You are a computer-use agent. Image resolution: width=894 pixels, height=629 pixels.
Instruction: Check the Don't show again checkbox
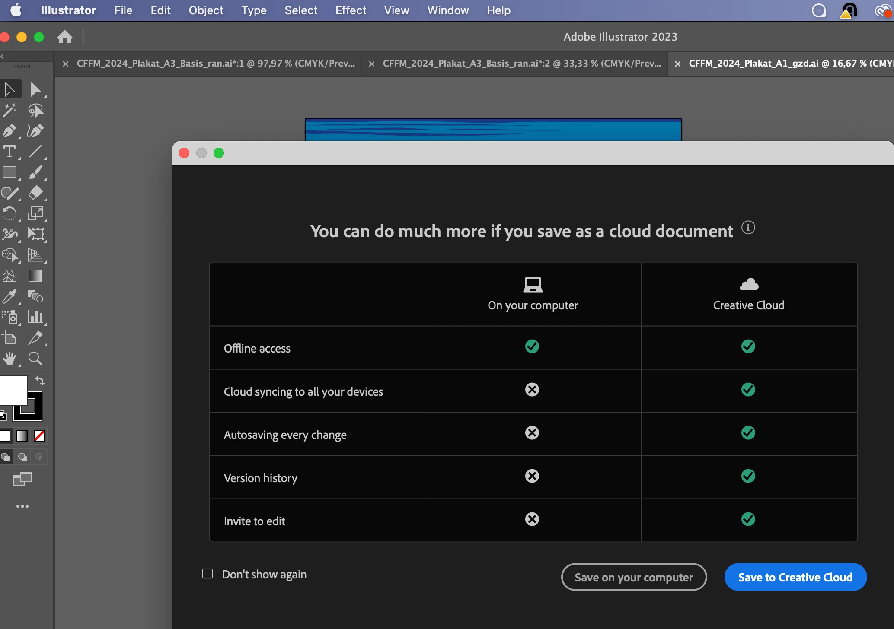pos(208,574)
